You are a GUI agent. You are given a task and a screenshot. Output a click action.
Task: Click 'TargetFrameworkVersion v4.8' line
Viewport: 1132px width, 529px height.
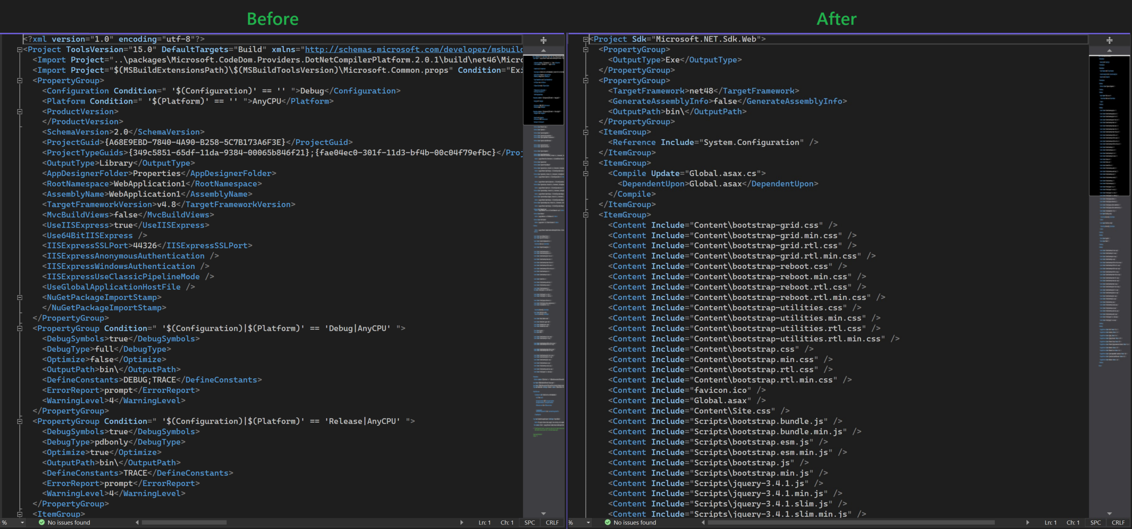tap(168, 205)
